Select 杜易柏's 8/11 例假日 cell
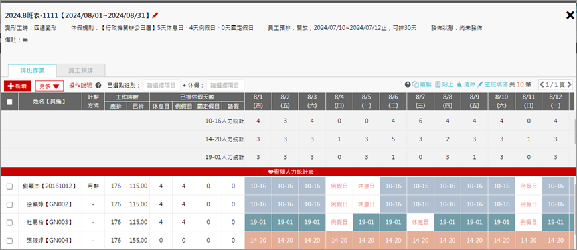 [x=529, y=222]
